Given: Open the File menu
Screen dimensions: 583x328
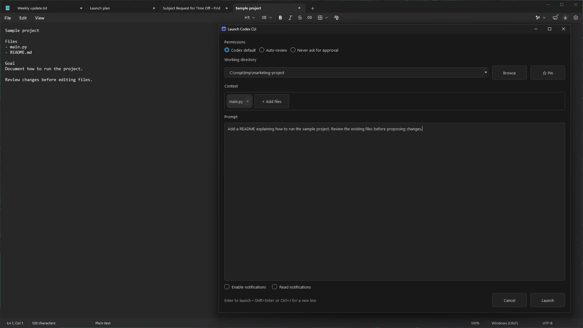Looking at the screenshot, I should pos(8,18).
